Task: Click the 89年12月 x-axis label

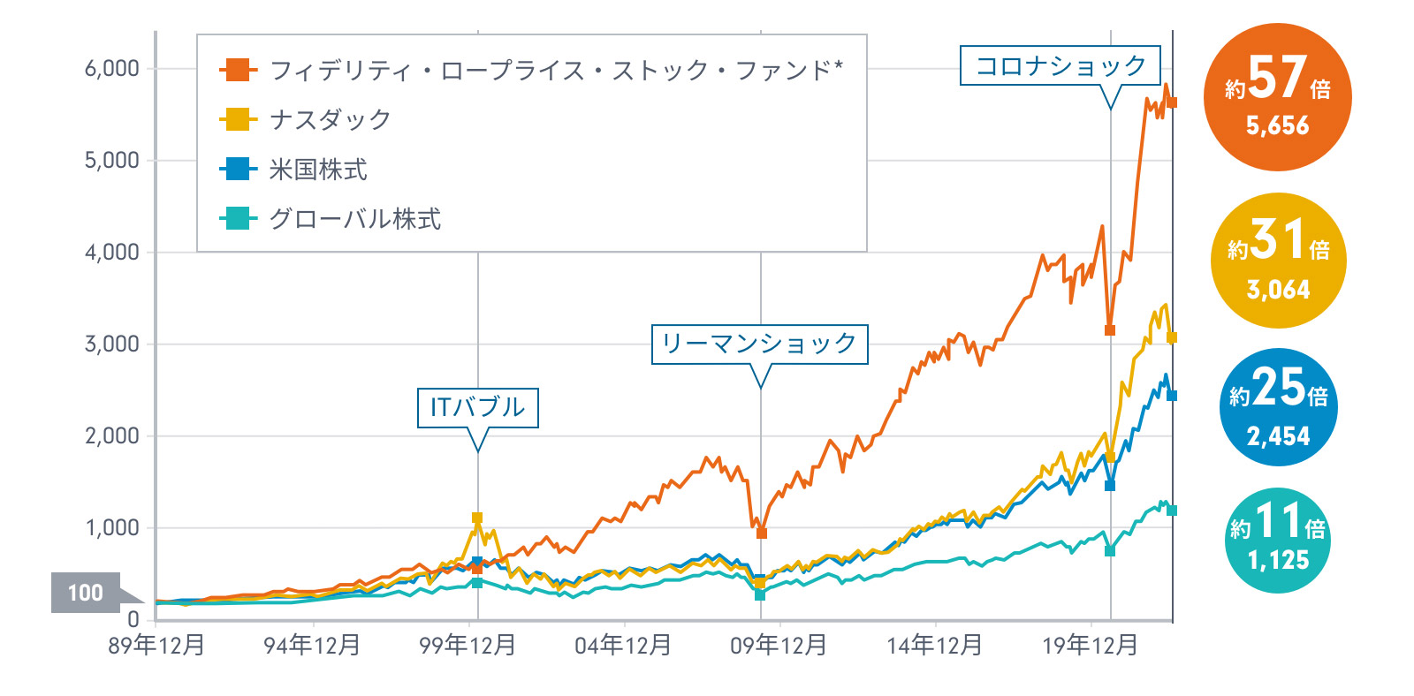Action: [x=156, y=646]
